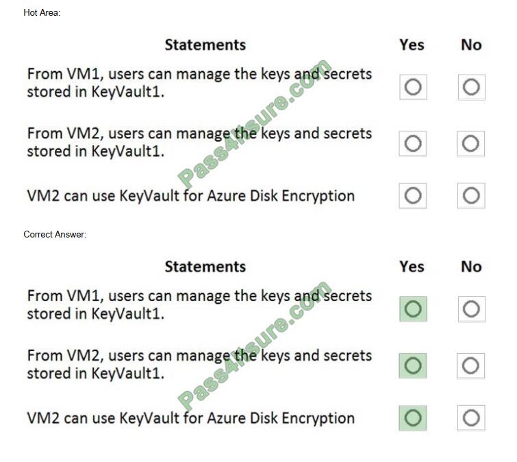The height and width of the screenshot is (462, 517).
Task: Select No for VM1 statement in Hot Area
Action: (471, 87)
